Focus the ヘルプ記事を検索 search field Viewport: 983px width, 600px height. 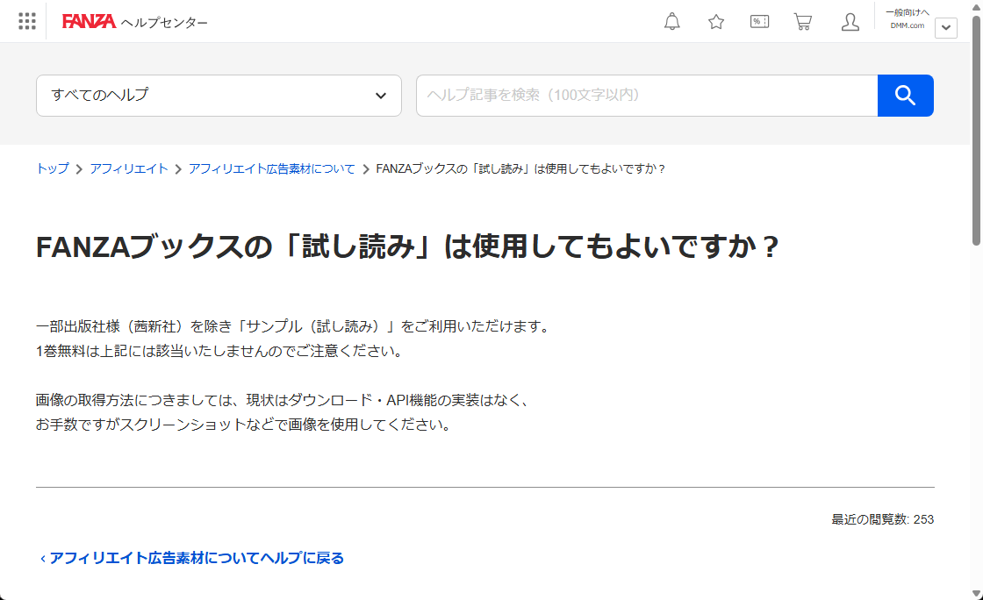pos(646,96)
